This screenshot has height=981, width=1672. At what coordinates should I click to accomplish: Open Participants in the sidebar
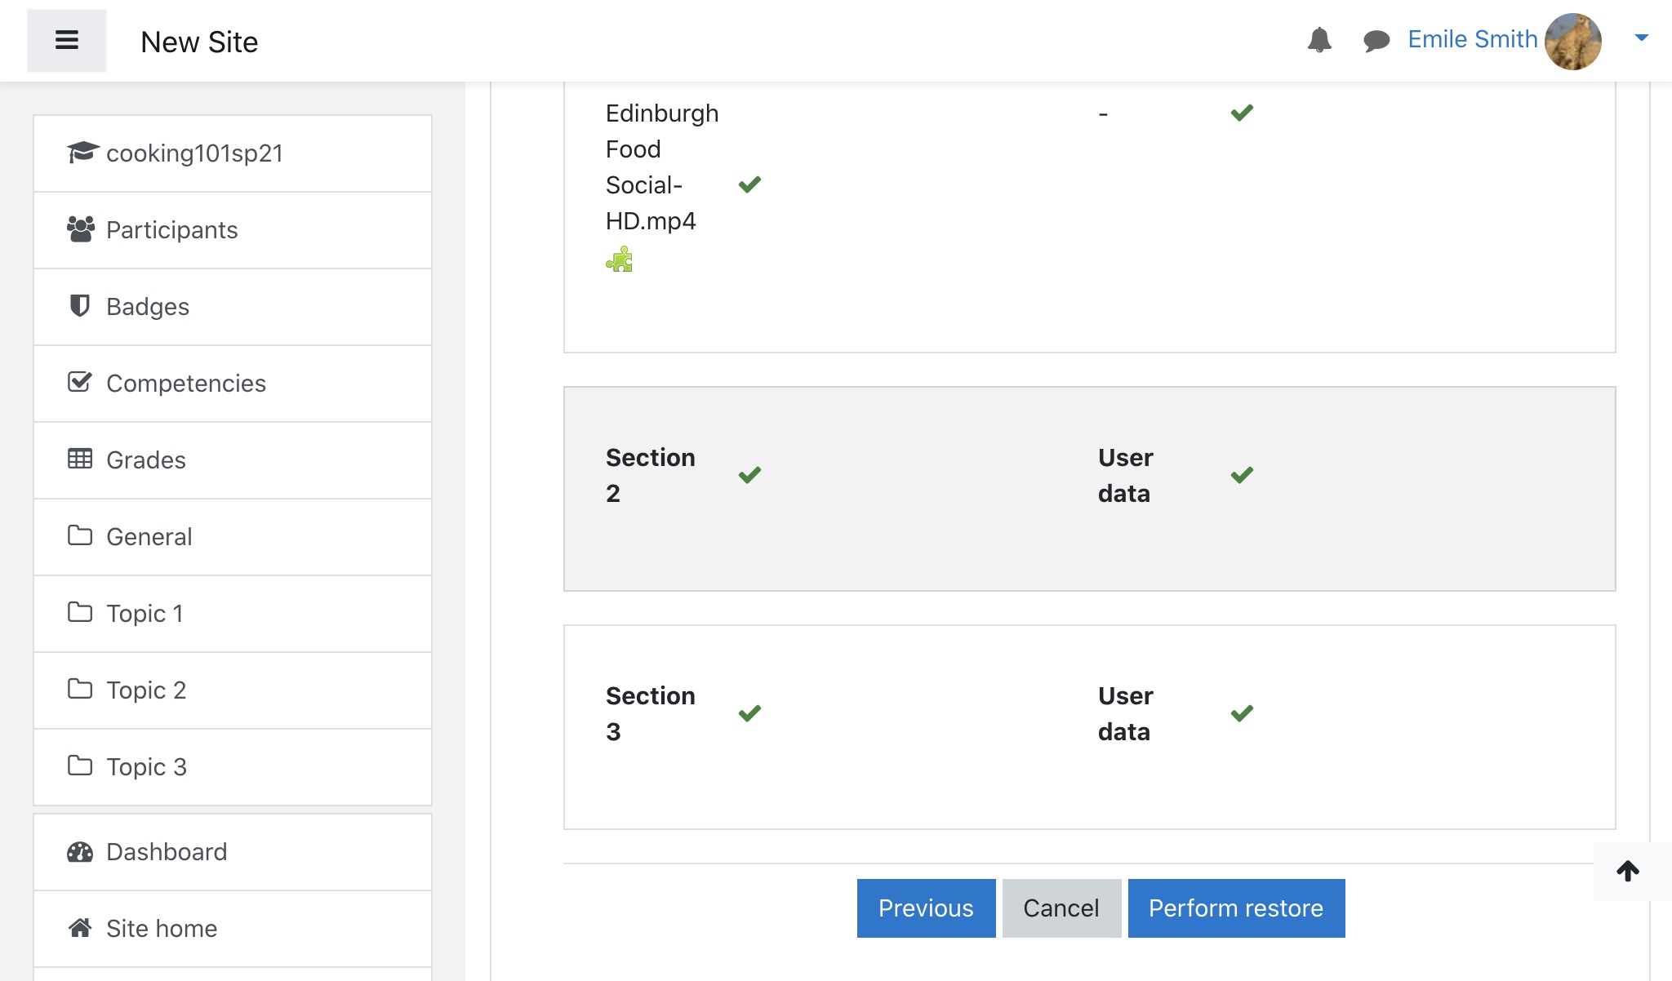(x=171, y=230)
